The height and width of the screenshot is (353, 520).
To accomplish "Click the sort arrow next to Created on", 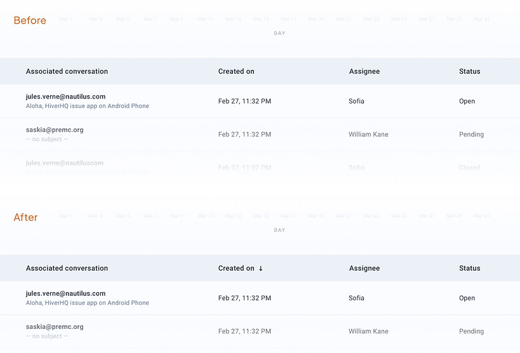I will coord(260,269).
